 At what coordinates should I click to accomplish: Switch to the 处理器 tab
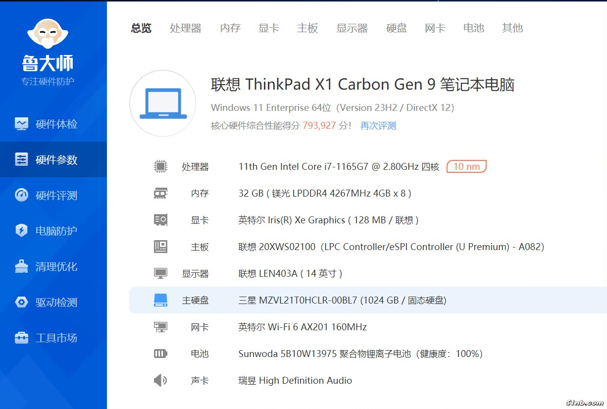pos(186,28)
